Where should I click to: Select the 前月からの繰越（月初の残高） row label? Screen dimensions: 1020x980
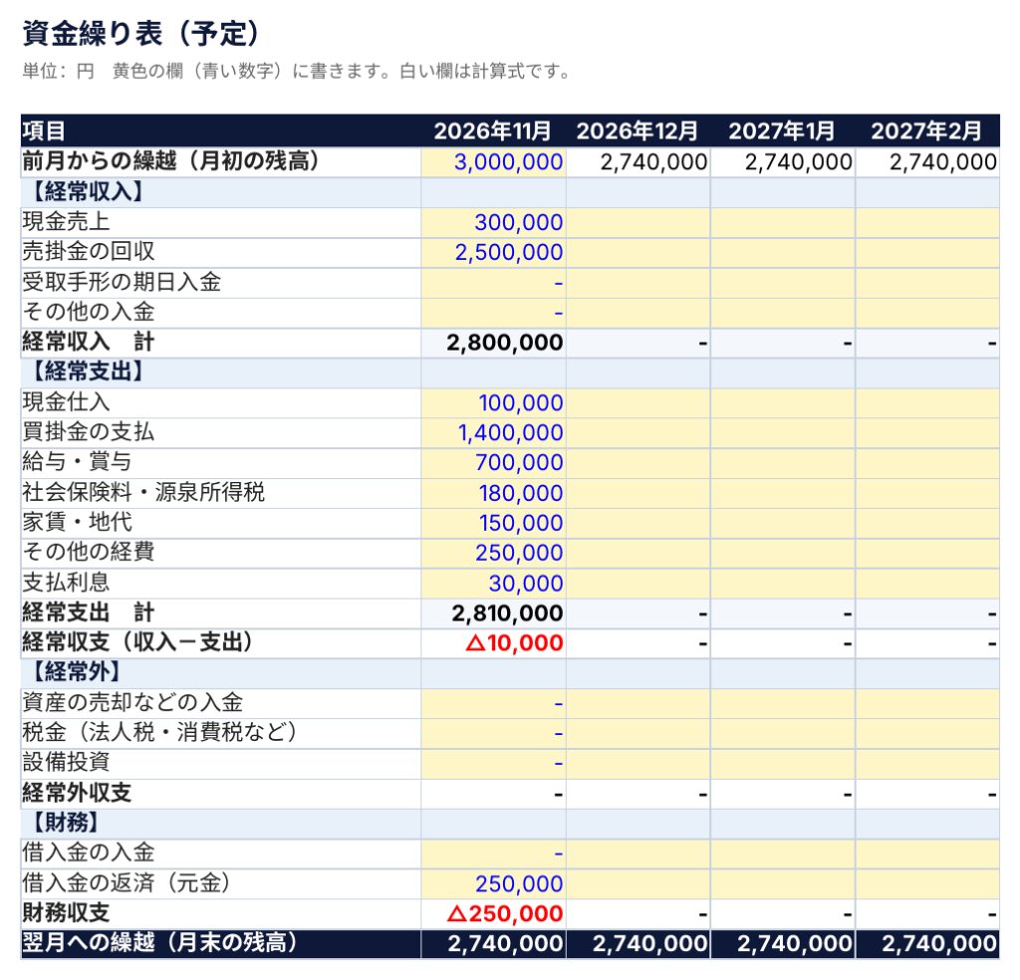tap(170, 161)
